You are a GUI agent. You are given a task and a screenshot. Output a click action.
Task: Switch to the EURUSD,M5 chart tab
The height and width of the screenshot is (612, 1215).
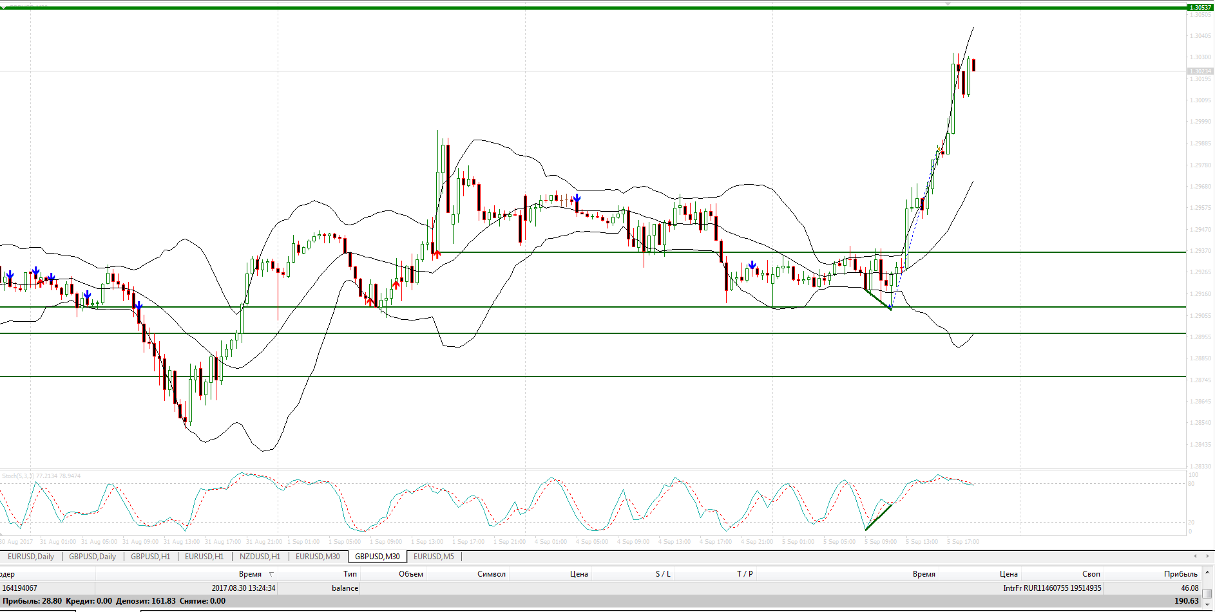(434, 557)
